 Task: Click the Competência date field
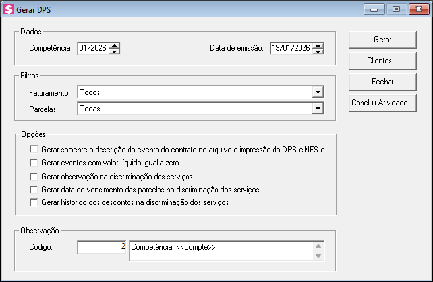pyautogui.click(x=92, y=48)
